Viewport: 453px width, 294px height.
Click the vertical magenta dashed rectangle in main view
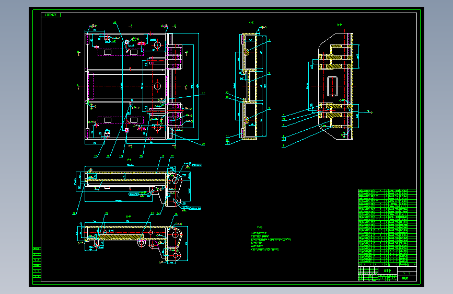(x=91, y=86)
